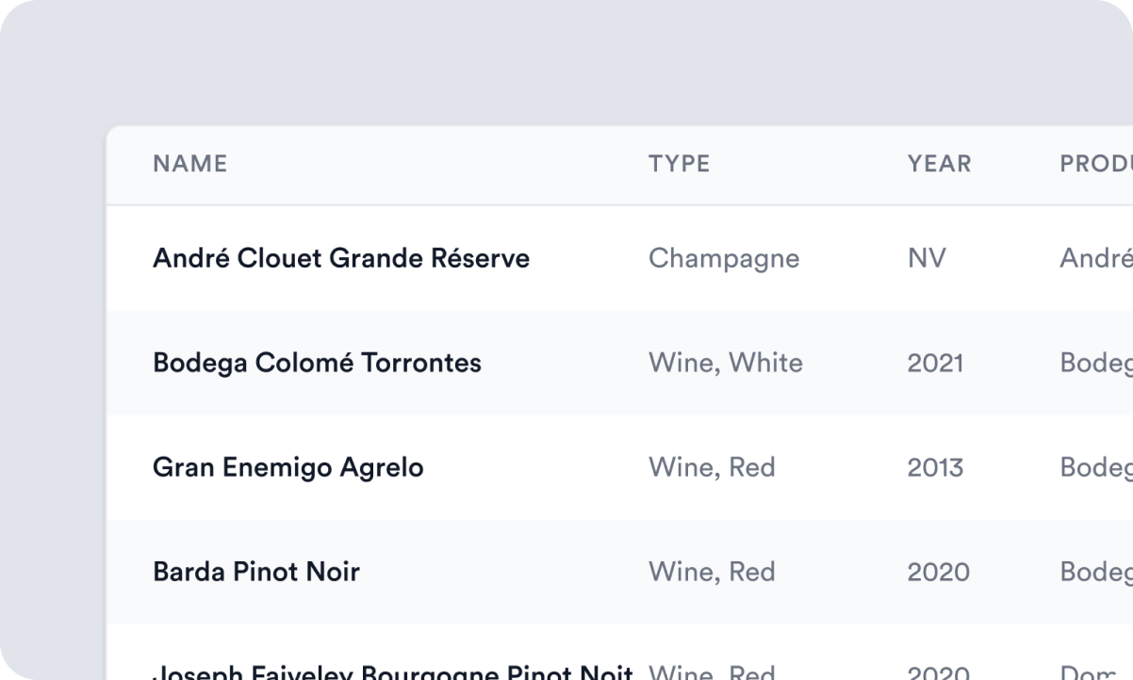This screenshot has width=1133, height=680.
Task: Select the Gran Enemigo Agrelo row name
Action: click(x=287, y=467)
